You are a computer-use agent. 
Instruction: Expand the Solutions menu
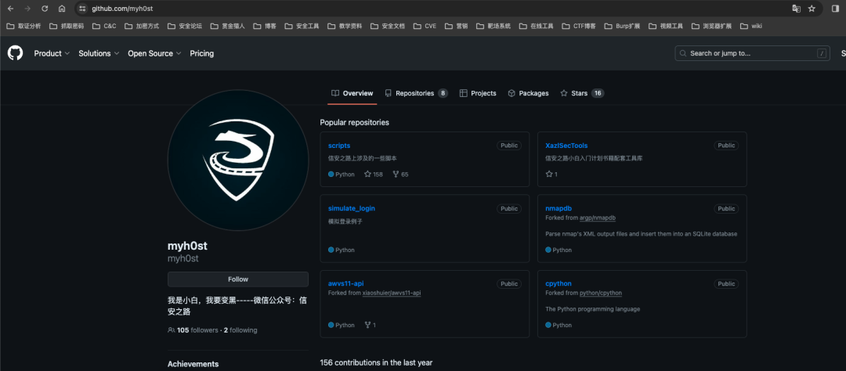tap(99, 53)
